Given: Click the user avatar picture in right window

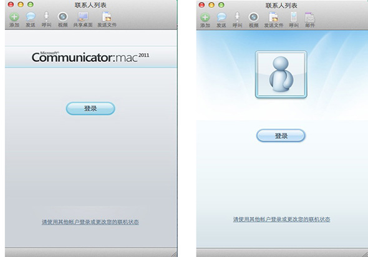Looking at the screenshot, I should click(281, 74).
